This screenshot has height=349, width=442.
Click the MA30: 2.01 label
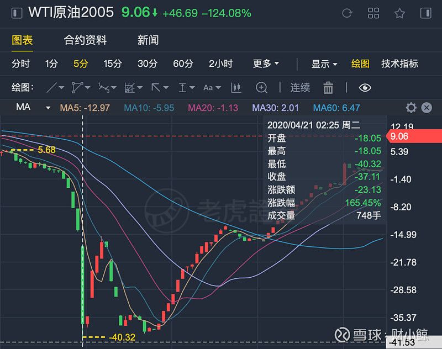[x=275, y=108]
